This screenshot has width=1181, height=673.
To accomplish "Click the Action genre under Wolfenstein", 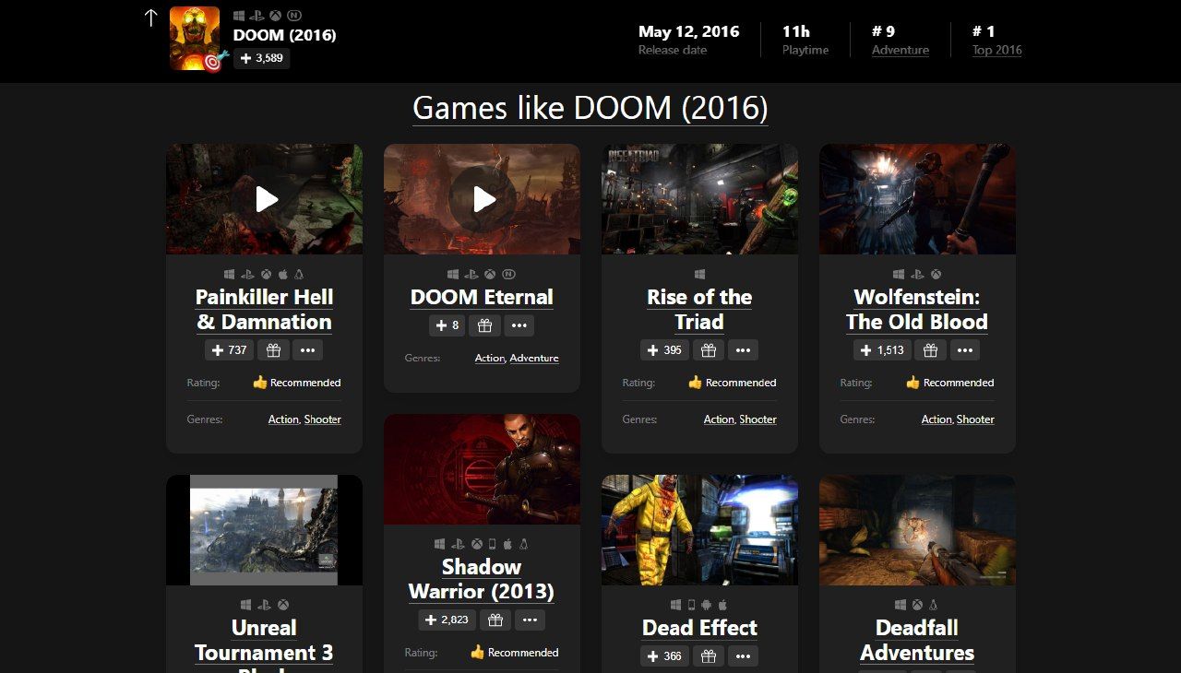I will click(x=936, y=419).
